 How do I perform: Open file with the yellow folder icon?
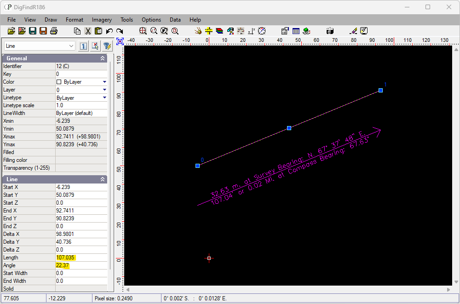pyautogui.click(x=11, y=31)
